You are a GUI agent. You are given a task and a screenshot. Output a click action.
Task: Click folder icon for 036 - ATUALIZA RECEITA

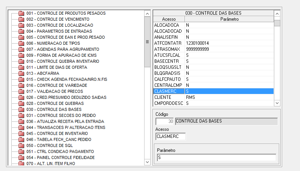pos(21,122)
